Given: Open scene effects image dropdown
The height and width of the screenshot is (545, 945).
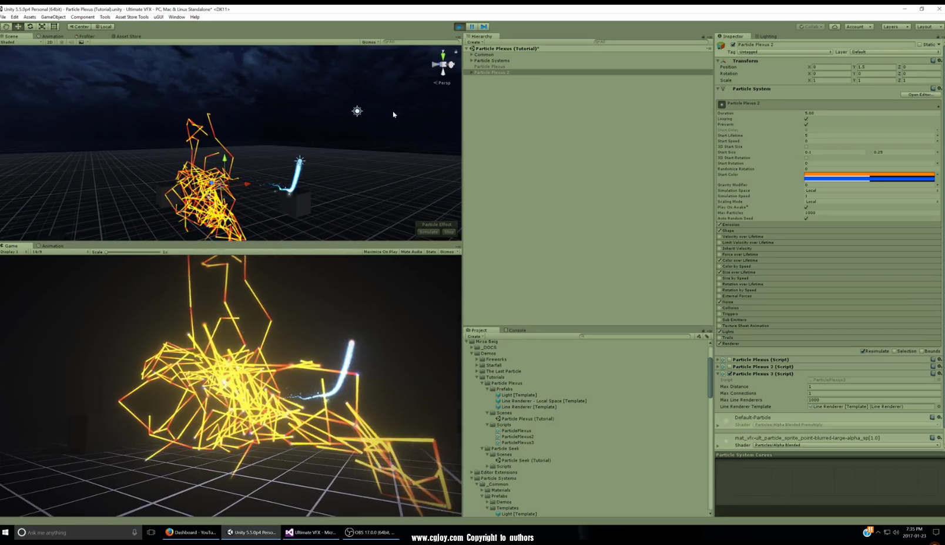Looking at the screenshot, I should [x=83, y=42].
